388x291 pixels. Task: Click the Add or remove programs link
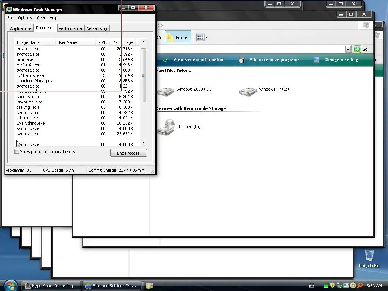click(274, 59)
